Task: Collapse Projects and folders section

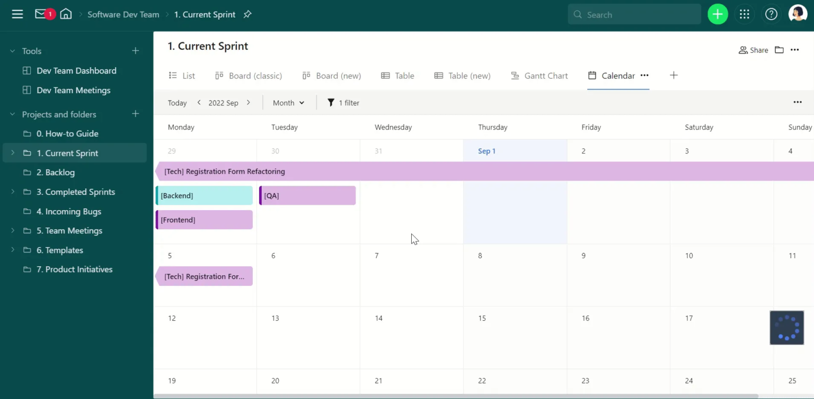Action: pyautogui.click(x=13, y=114)
